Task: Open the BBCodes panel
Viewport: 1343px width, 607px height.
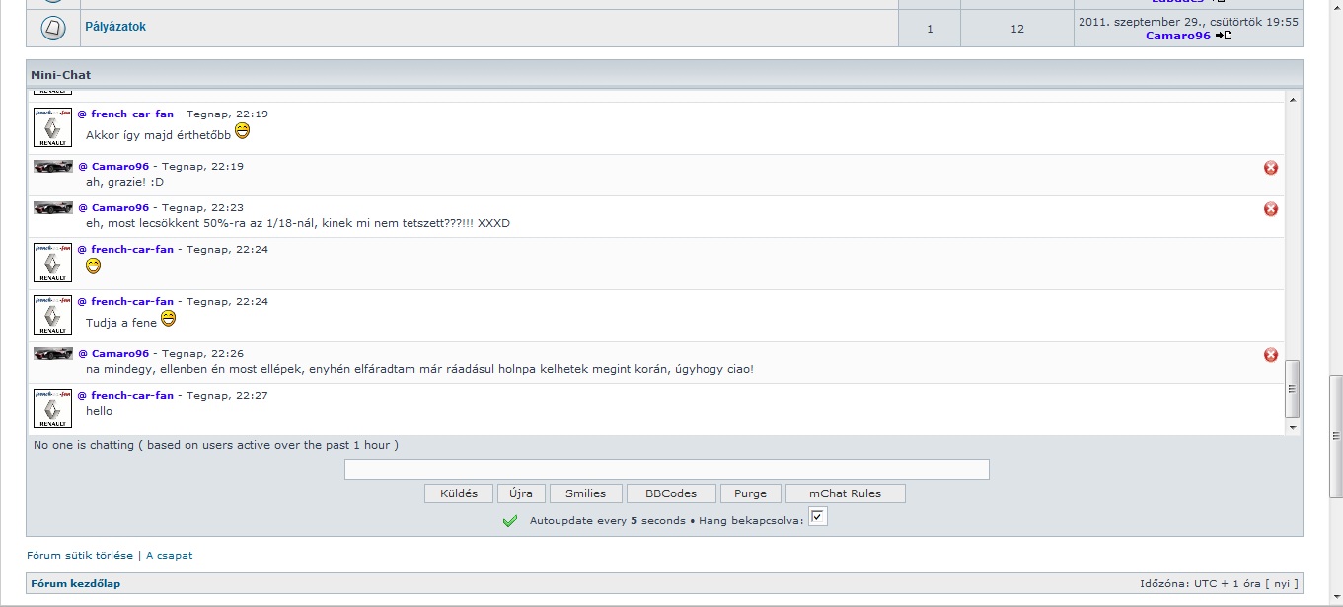Action: 671,493
